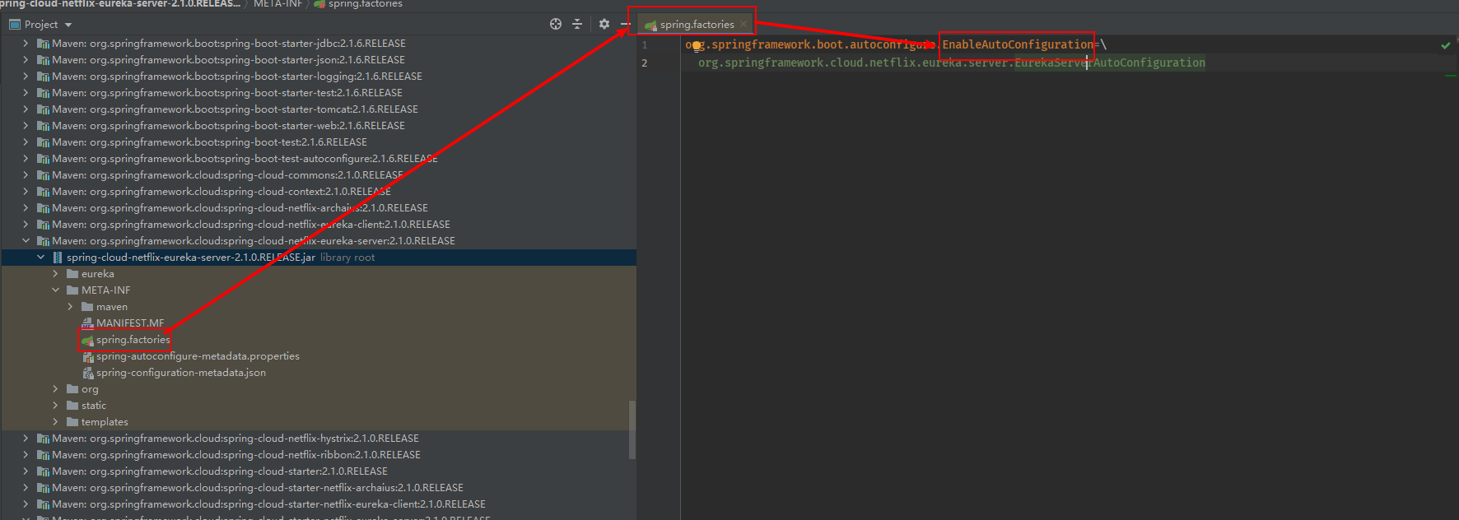Select Maven spring-boot-test:2.1.6 row
This screenshot has height=520, width=1459.
point(318,142)
